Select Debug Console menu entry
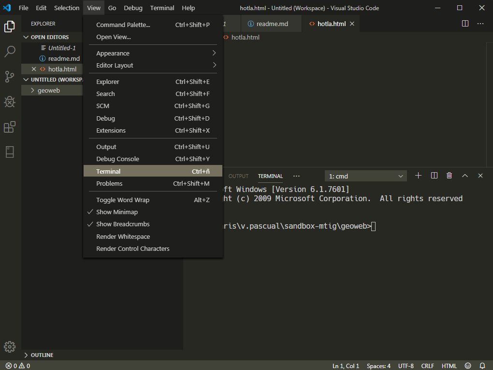This screenshot has height=370, width=493. click(x=153, y=159)
